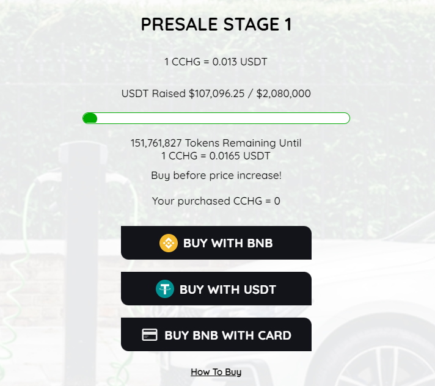The width and height of the screenshot is (435, 386).
Task: Click the Buy before price increase text
Action: pos(216,175)
